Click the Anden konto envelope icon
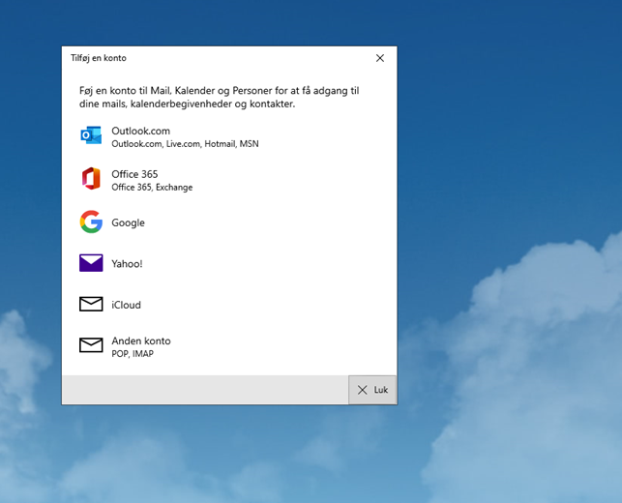Image resolution: width=622 pixels, height=503 pixels. (x=91, y=345)
